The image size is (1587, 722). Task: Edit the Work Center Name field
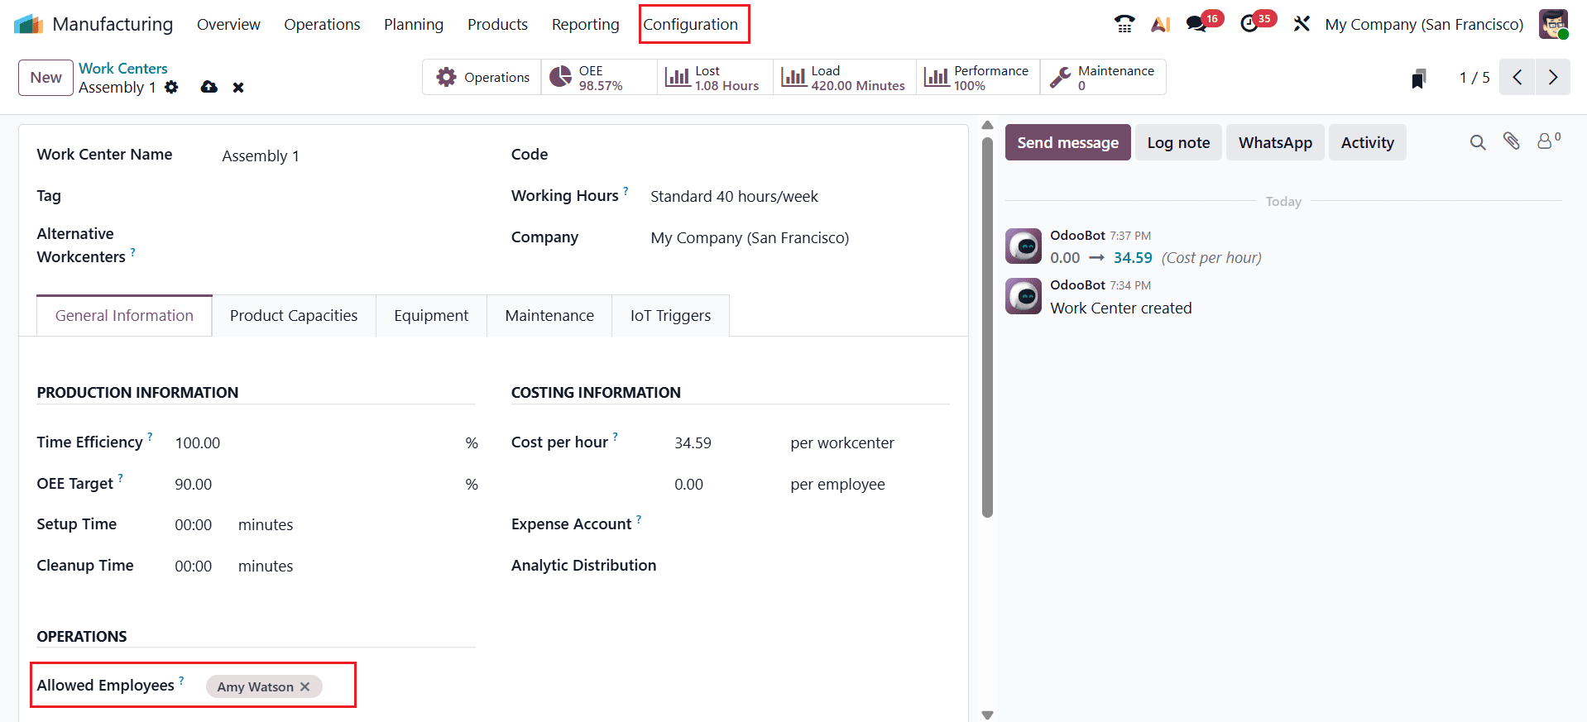[x=348, y=155]
